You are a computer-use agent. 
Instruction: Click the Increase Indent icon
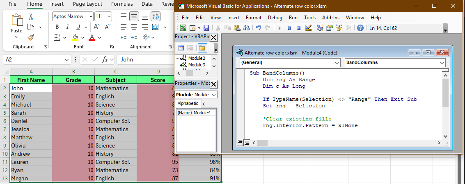point(134,37)
